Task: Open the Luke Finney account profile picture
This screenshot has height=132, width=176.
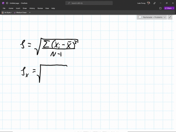Action: pos(148,3)
